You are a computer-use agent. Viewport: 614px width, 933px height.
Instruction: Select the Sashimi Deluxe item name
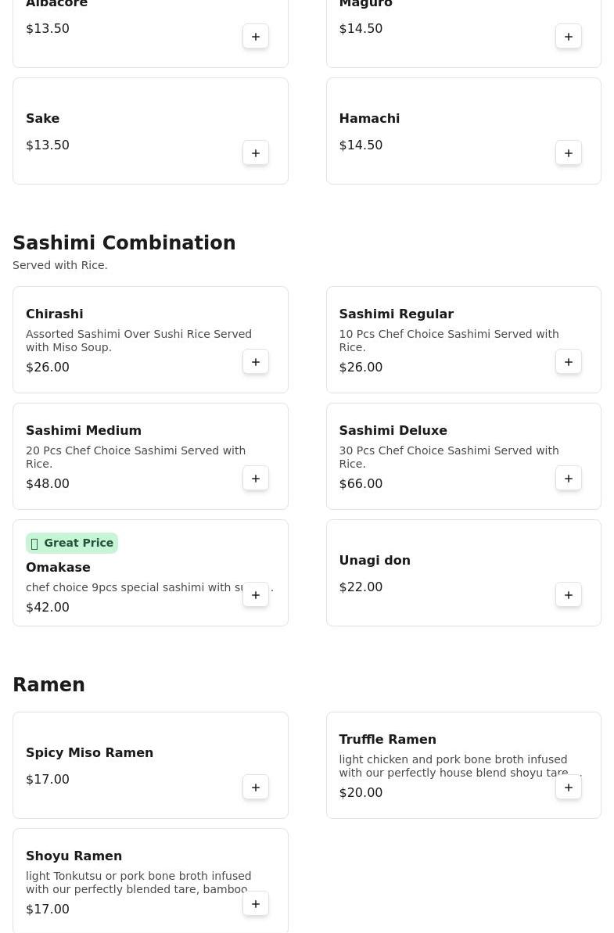pos(393,430)
